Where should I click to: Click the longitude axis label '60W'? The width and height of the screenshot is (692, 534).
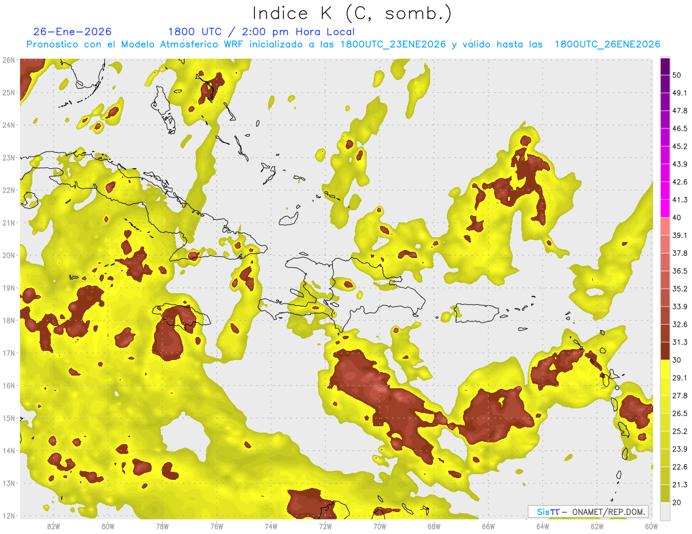point(652,527)
